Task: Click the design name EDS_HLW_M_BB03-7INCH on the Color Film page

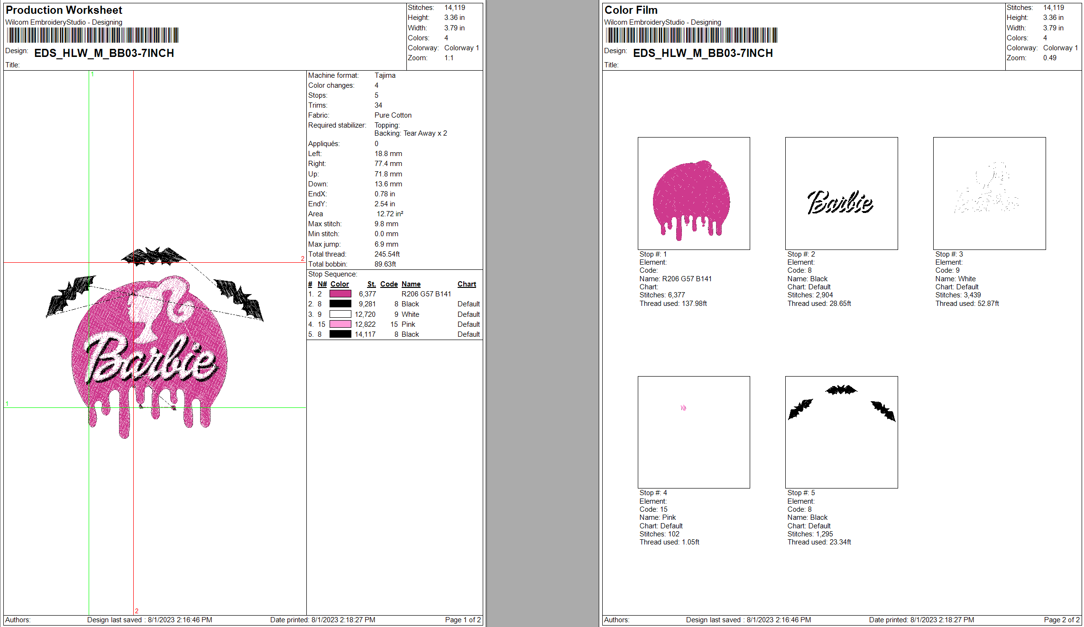Action: (703, 53)
